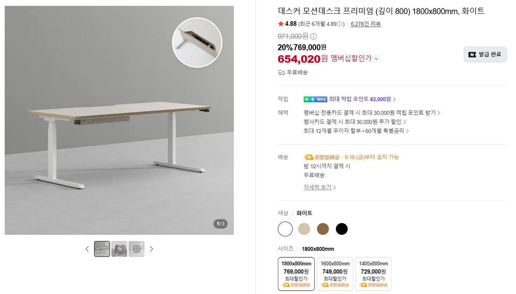Viewport: 516px width, 294px height.
Task: Click the 희망일배송 delivery badge icon
Action: click(308, 157)
